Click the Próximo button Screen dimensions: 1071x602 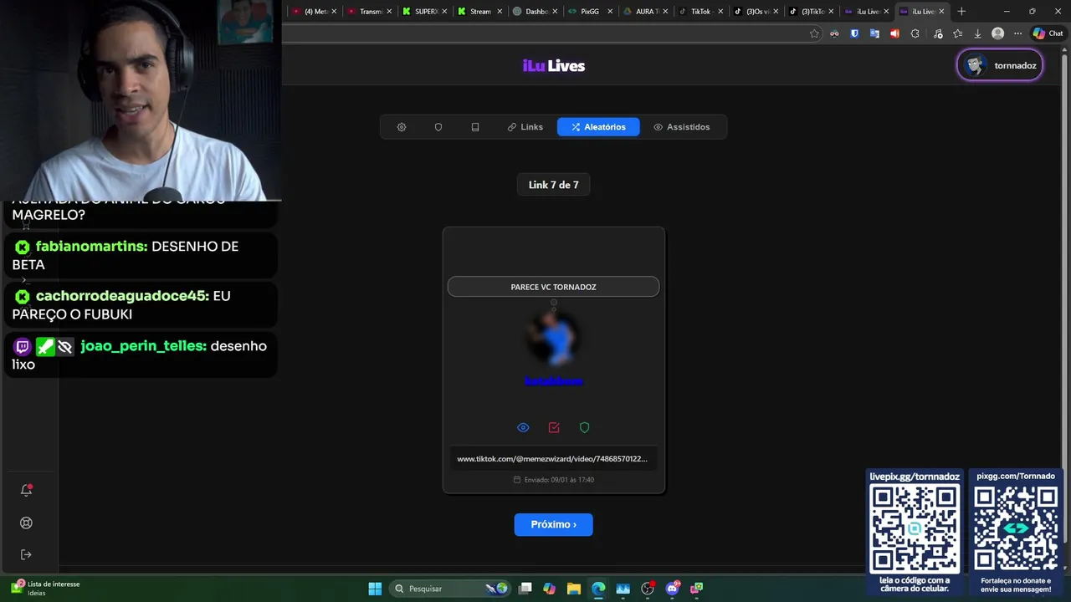click(553, 524)
